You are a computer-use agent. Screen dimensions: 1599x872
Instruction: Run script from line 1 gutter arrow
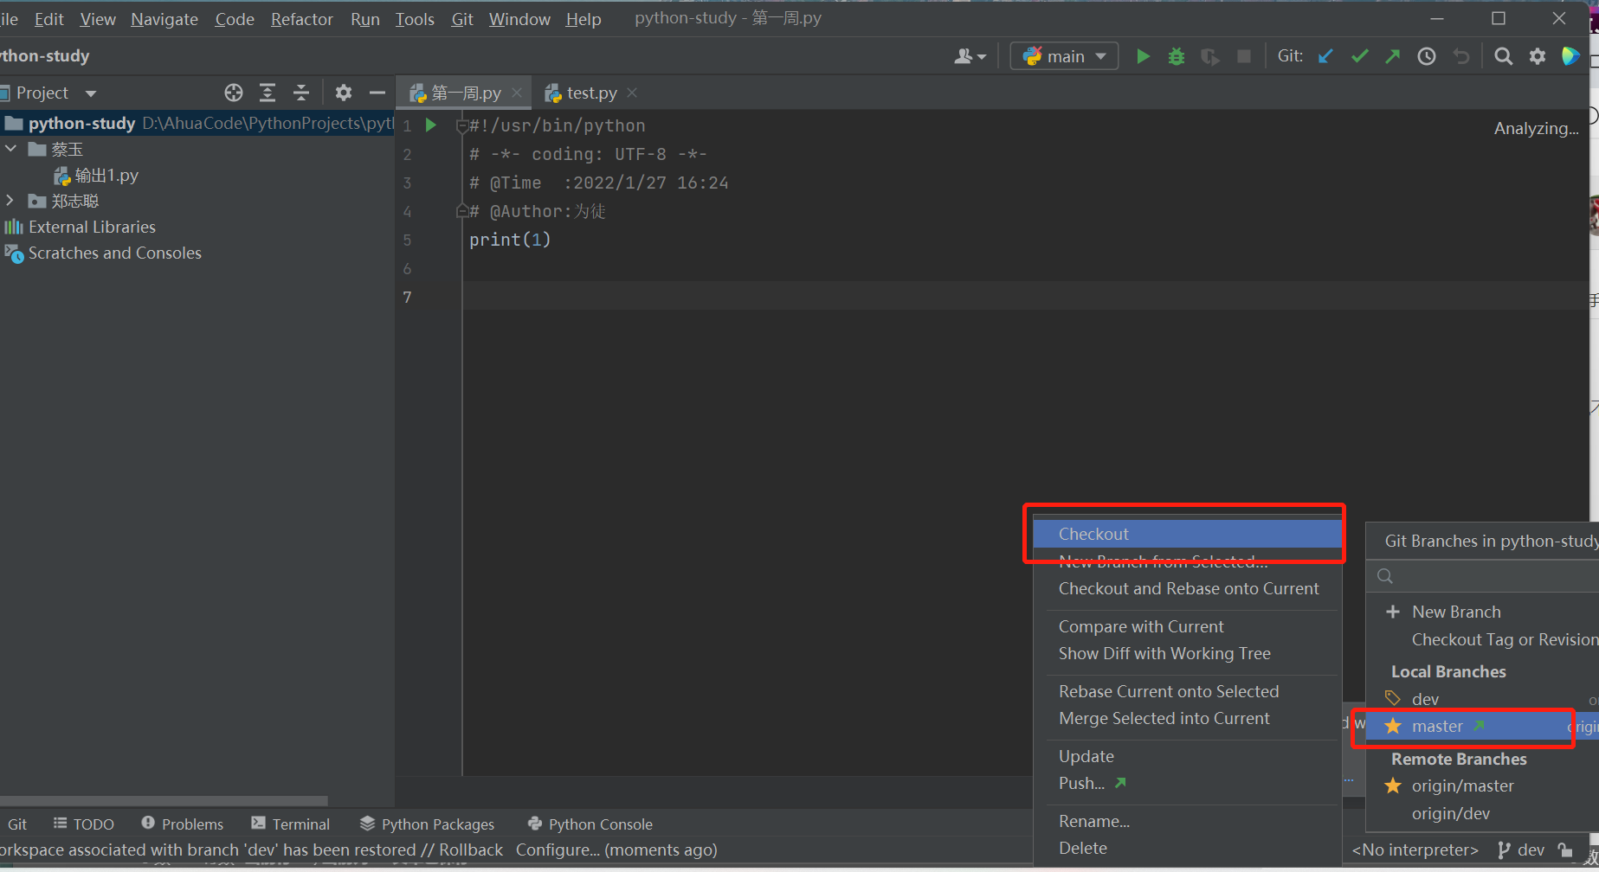click(430, 125)
